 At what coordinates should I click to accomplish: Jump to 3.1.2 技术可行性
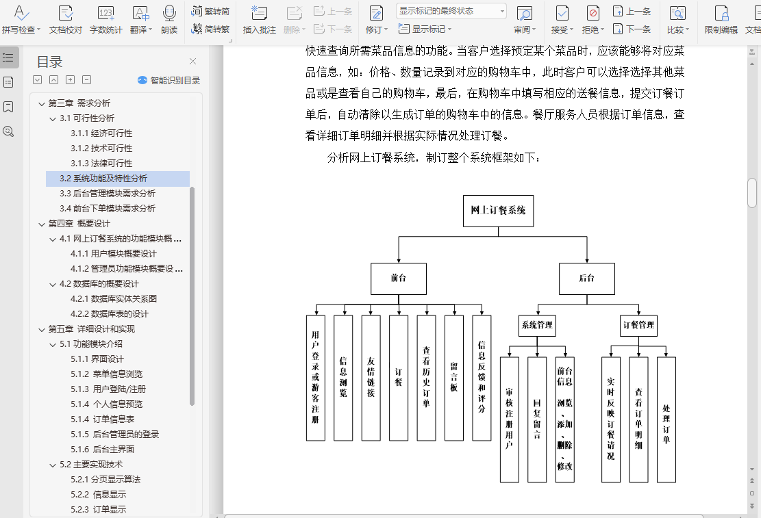(101, 148)
